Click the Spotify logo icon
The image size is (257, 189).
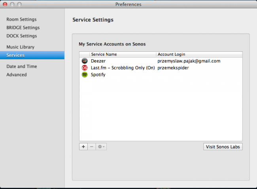pyautogui.click(x=85, y=75)
